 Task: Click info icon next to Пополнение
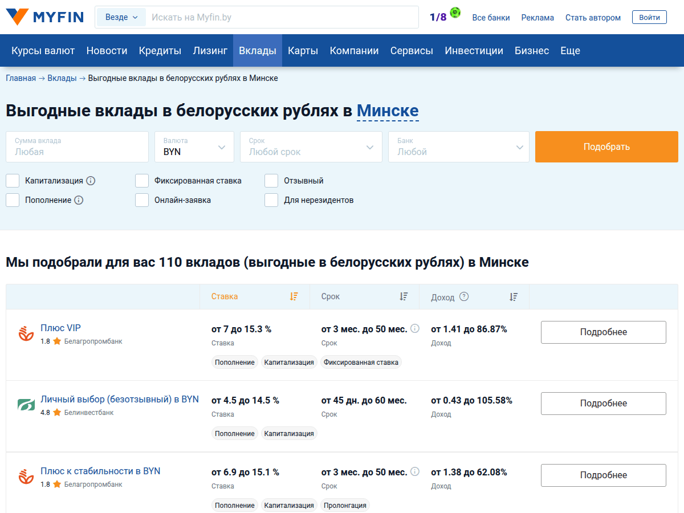tap(79, 200)
